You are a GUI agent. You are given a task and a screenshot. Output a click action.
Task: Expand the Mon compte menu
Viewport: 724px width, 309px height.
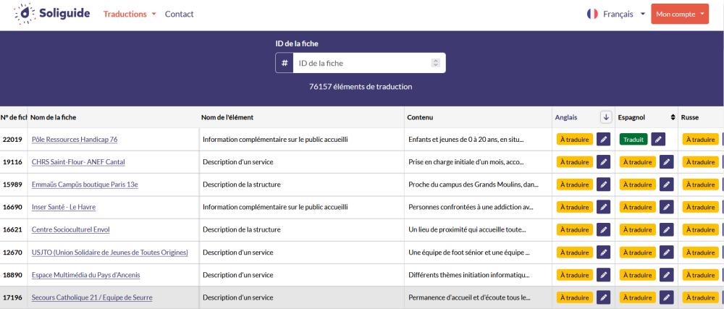point(680,14)
